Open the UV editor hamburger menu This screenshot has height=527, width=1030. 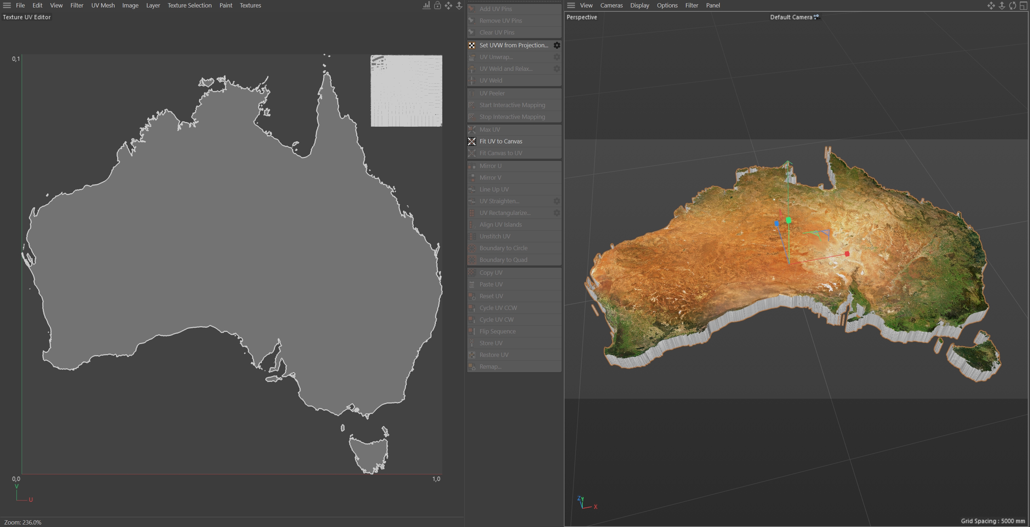(x=7, y=5)
